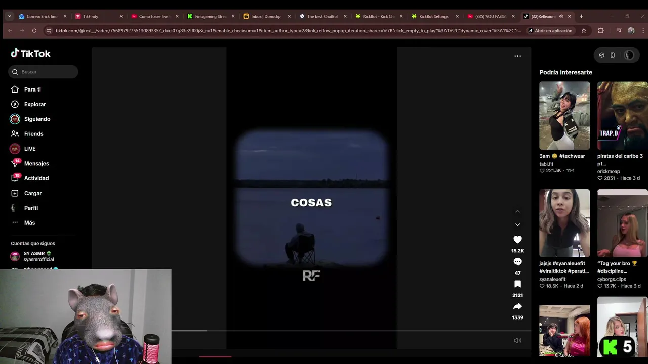Viewport: 648px width, 364px height.
Task: Focus the Buscar search field
Action: coord(43,72)
